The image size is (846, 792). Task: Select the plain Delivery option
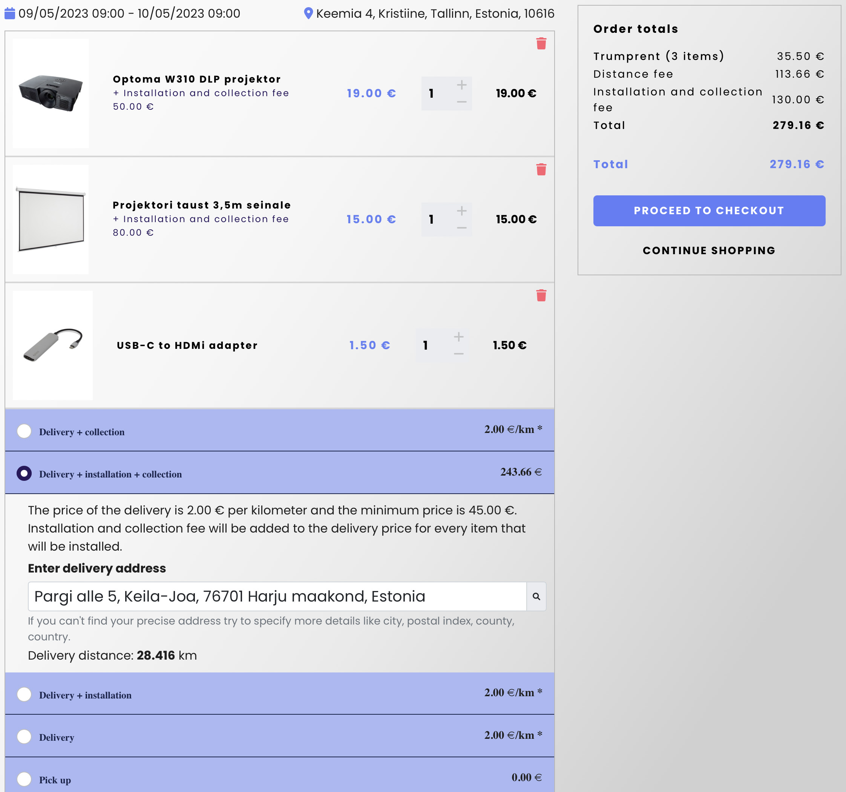24,737
